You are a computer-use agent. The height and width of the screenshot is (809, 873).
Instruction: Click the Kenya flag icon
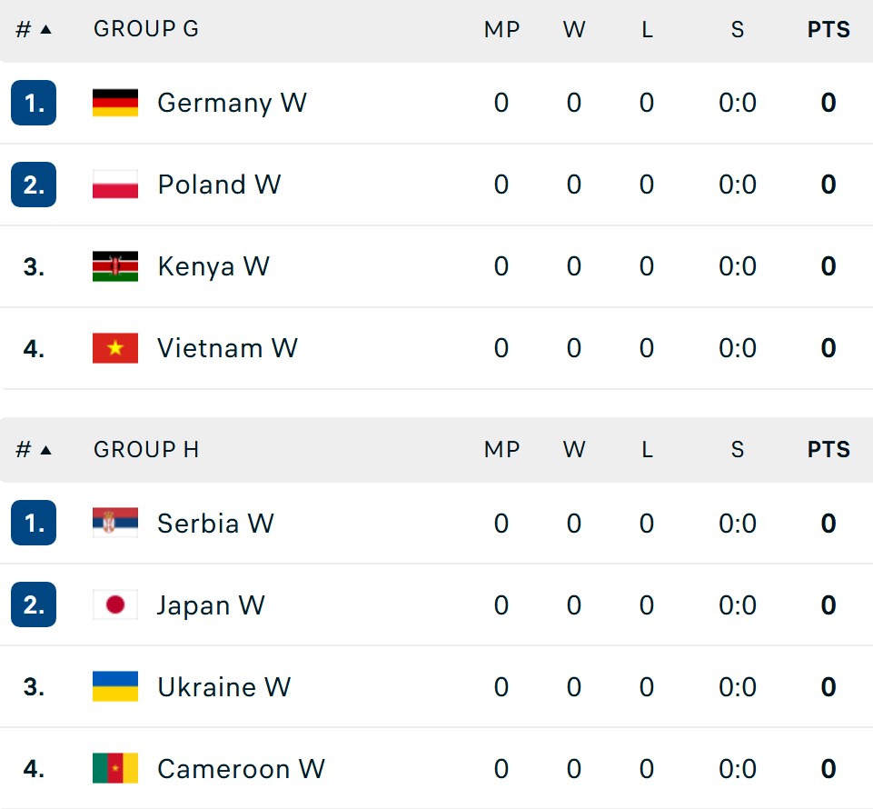(115, 266)
